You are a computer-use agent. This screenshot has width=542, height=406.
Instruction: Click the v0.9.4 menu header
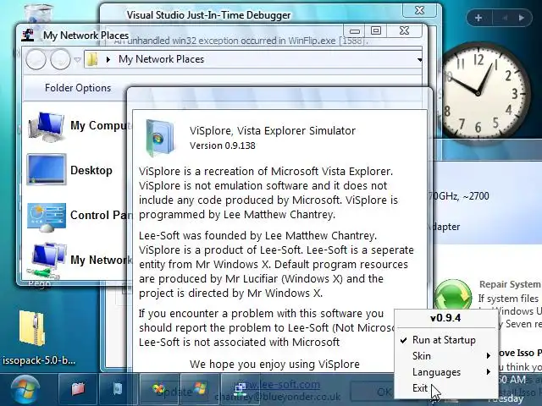[445, 318]
